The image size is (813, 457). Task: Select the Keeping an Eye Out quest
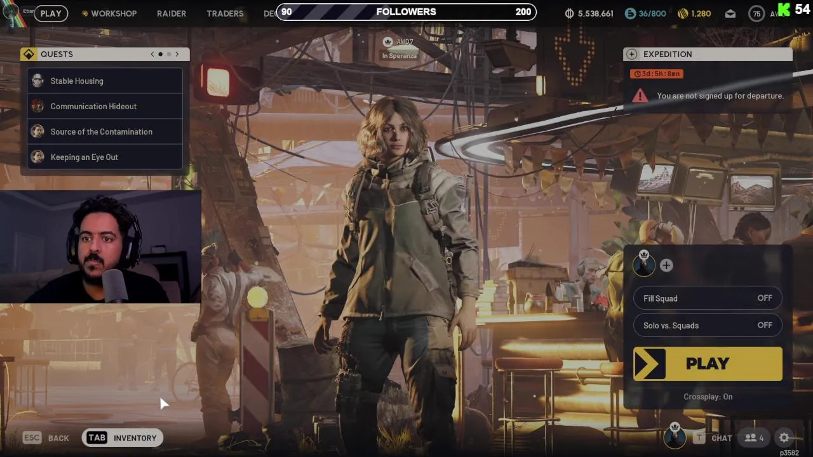pyautogui.click(x=105, y=157)
